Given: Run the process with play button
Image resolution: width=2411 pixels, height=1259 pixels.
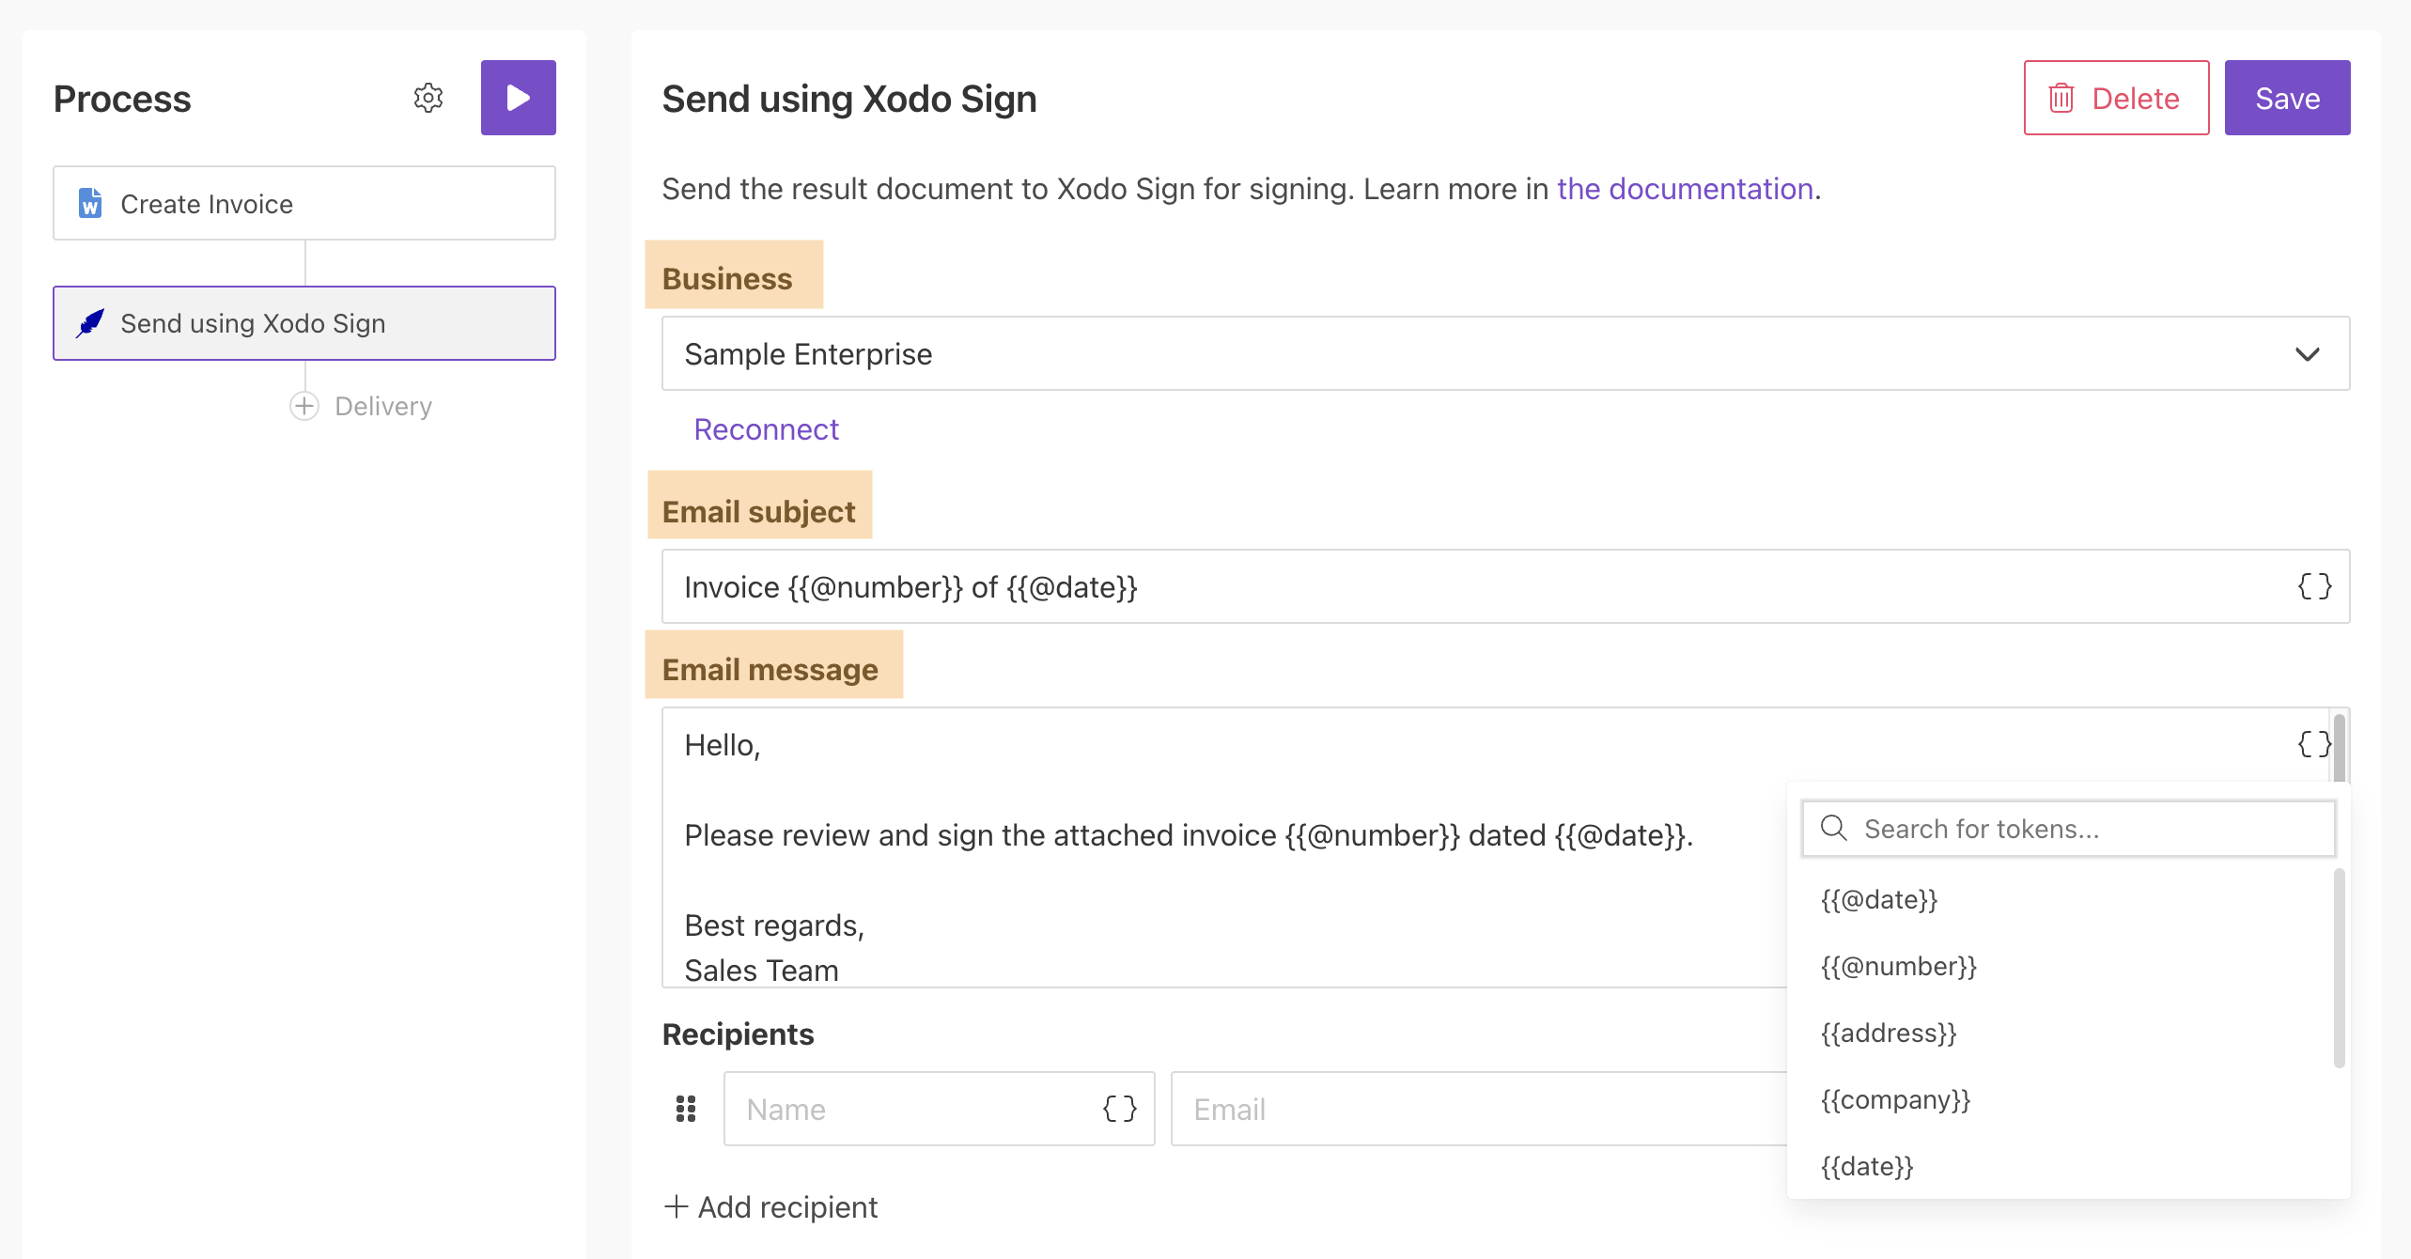Looking at the screenshot, I should coord(518,98).
